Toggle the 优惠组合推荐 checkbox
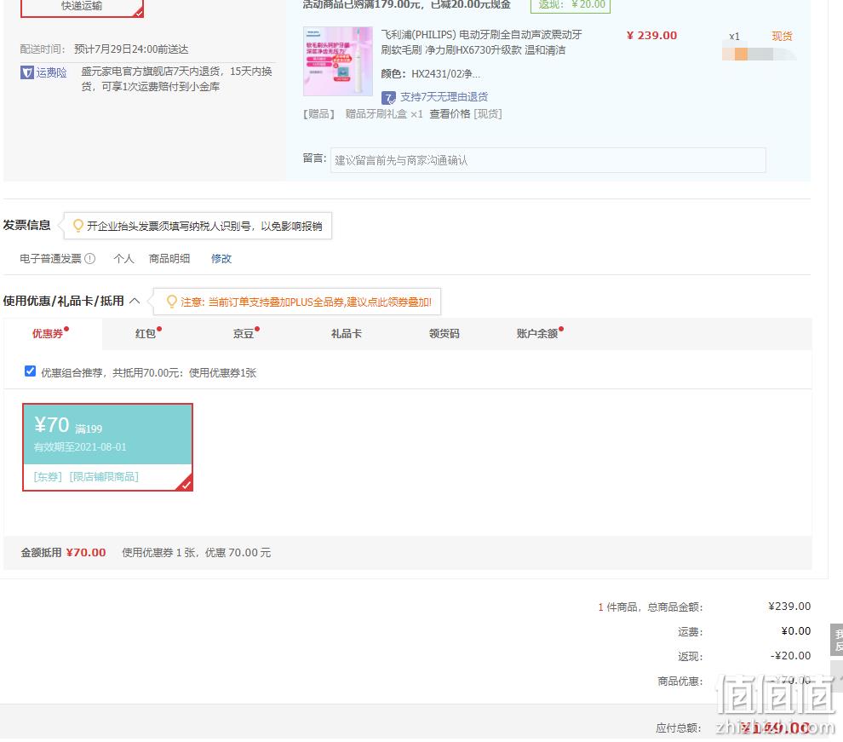The image size is (843, 742). point(30,371)
